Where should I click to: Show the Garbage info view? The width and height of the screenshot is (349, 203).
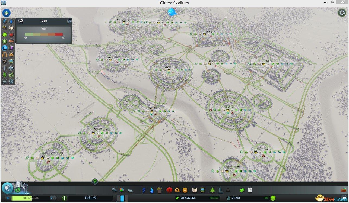[x=5, y=28]
